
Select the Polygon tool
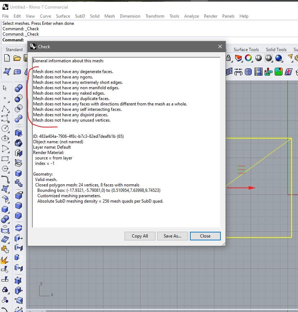coord(5,168)
